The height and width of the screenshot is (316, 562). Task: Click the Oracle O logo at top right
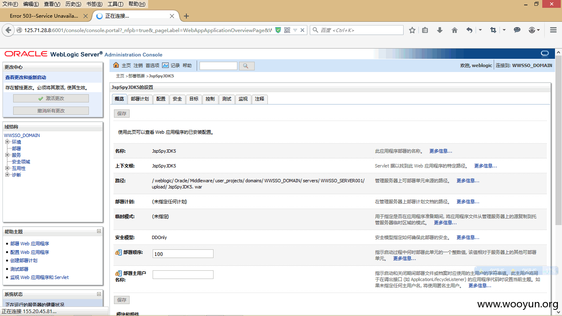[x=545, y=54]
